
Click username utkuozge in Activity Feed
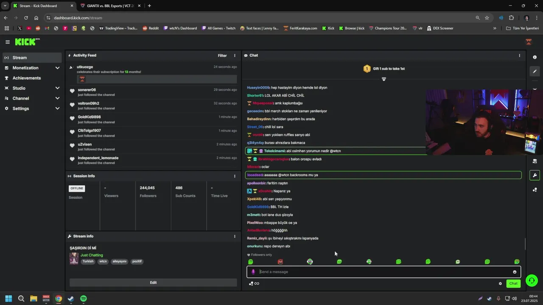[x=85, y=67]
